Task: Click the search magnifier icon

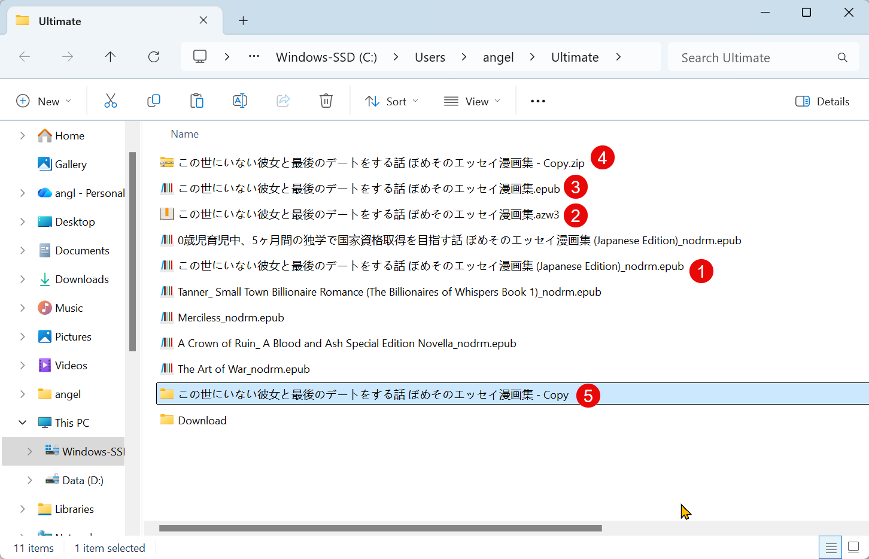Action: tap(843, 57)
